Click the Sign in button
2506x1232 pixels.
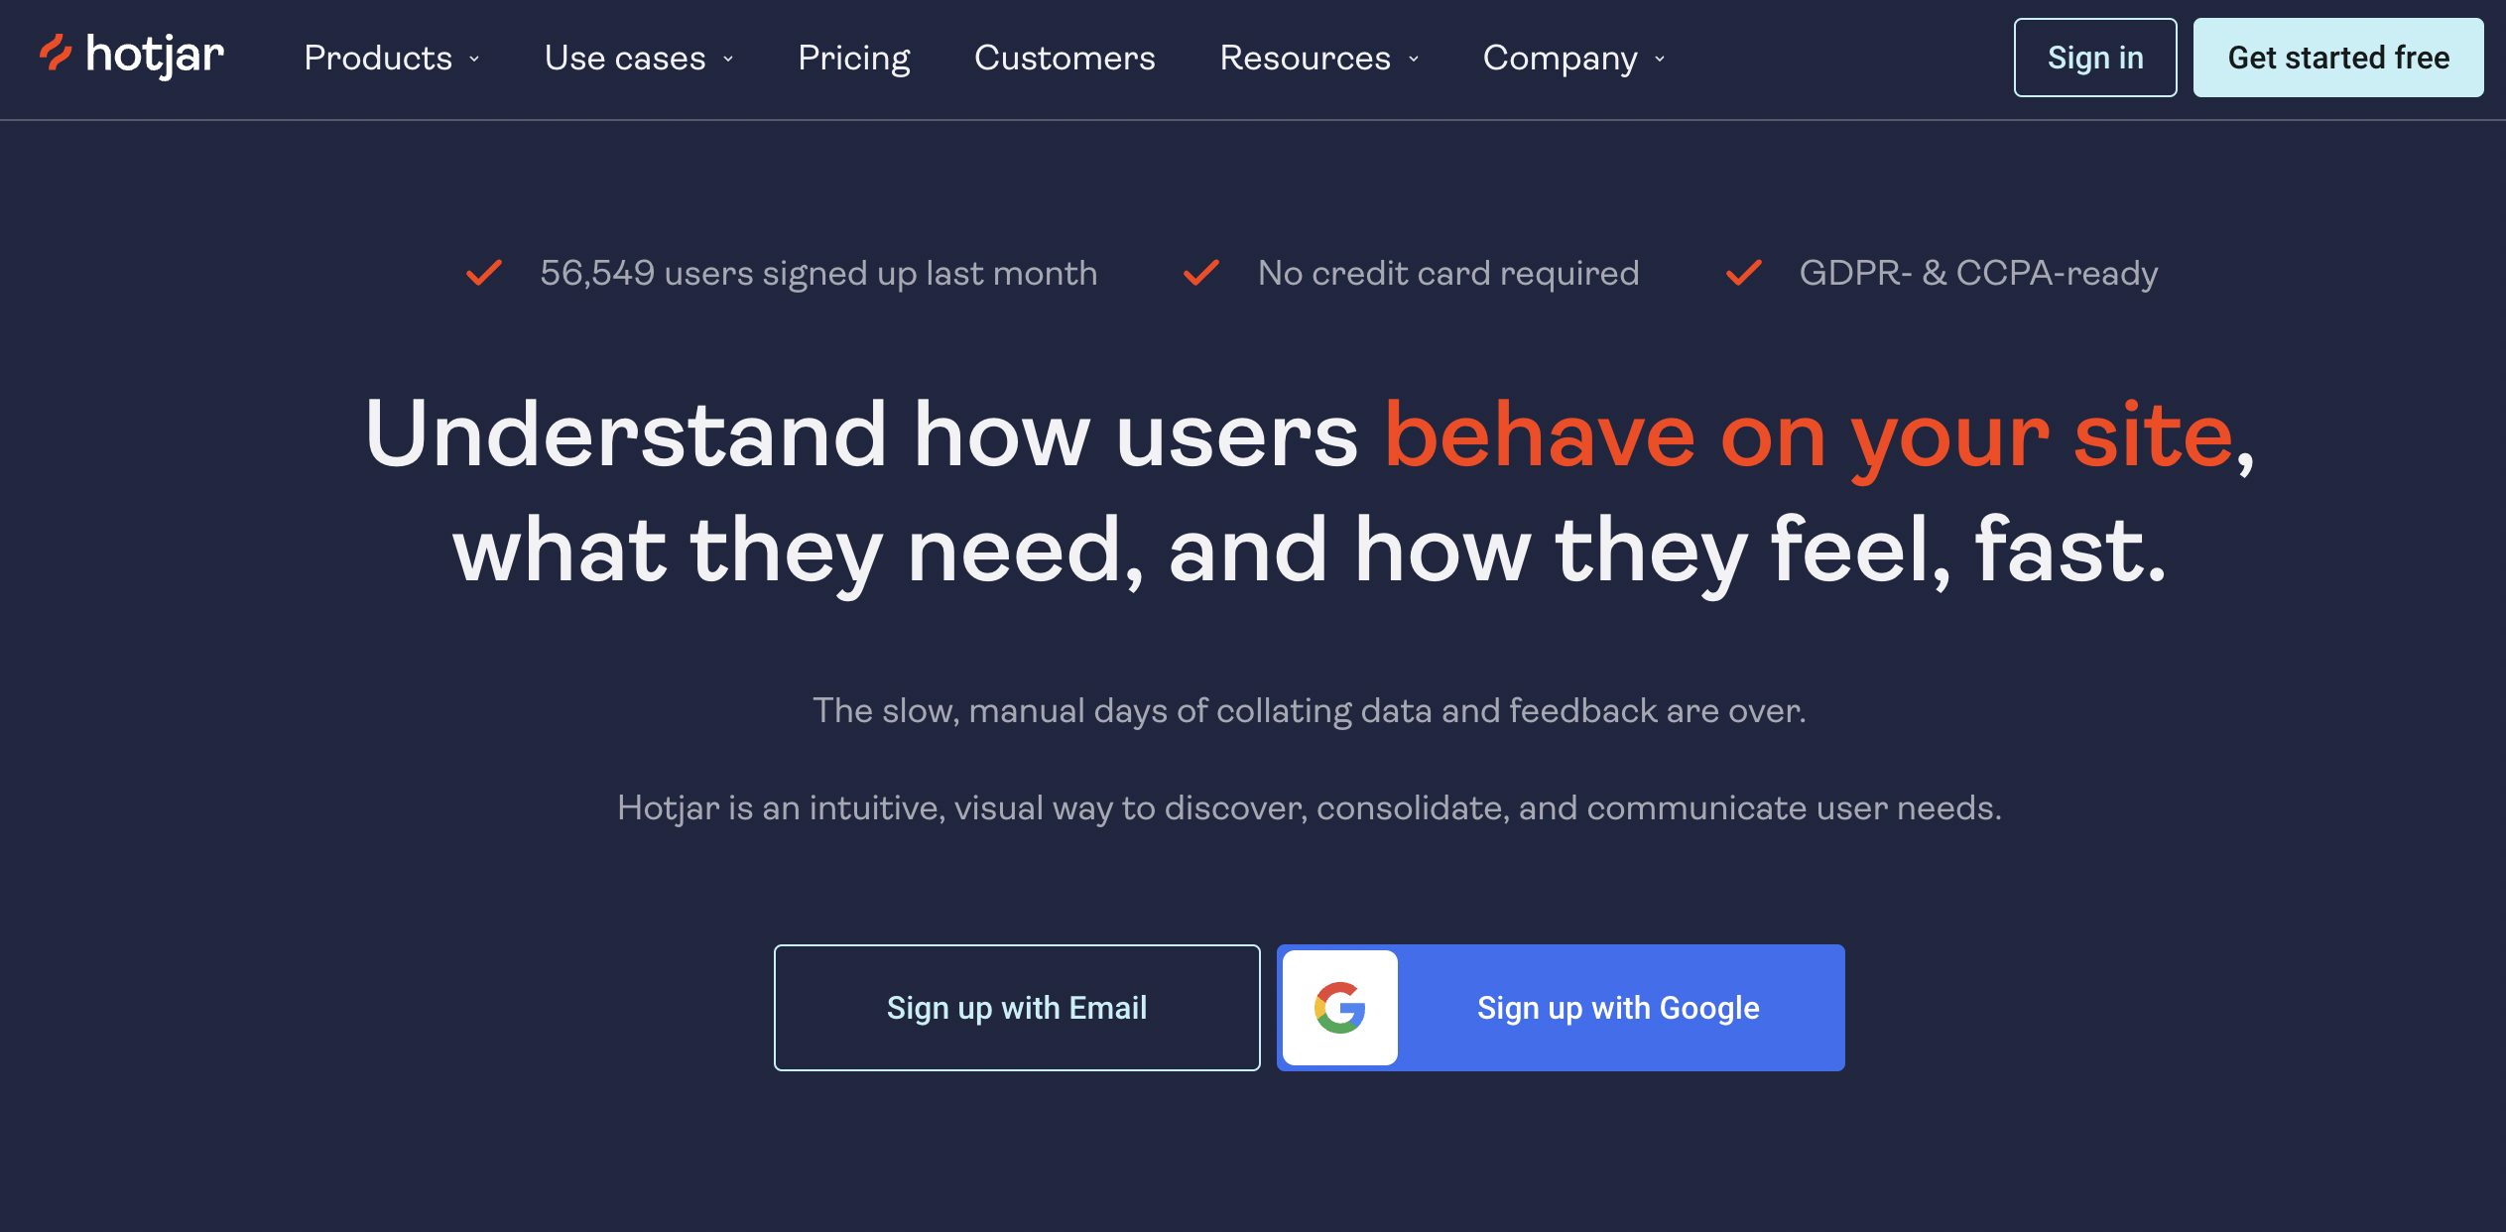point(2095,58)
